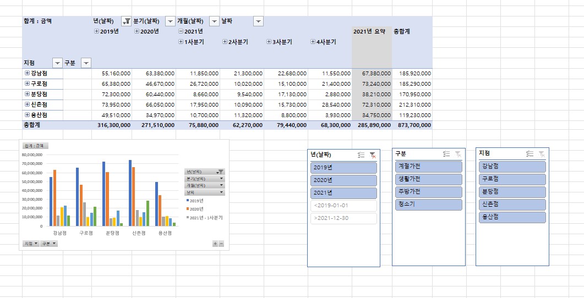Viewport: 584px width, 298px height.
Task: Click the 분기(날짜) field button in chart legend
Action: coord(205,179)
